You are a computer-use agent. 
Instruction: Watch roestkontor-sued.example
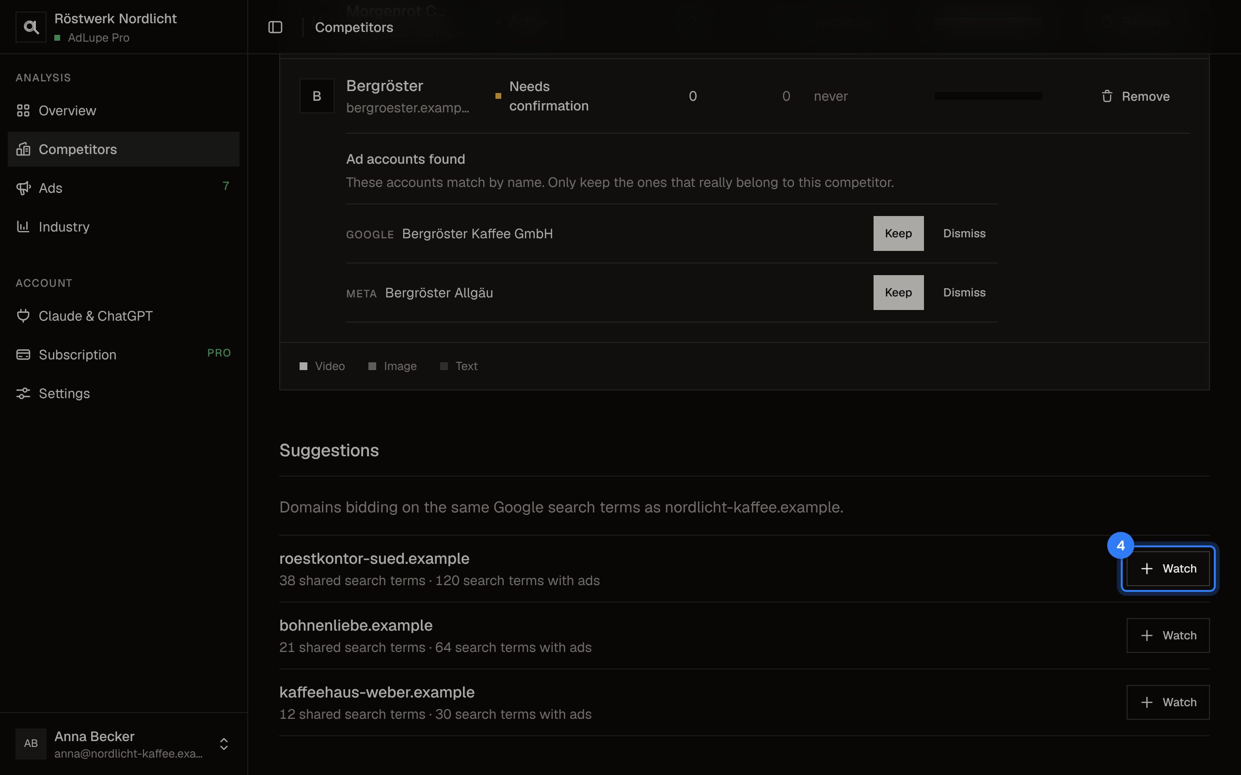click(1168, 569)
